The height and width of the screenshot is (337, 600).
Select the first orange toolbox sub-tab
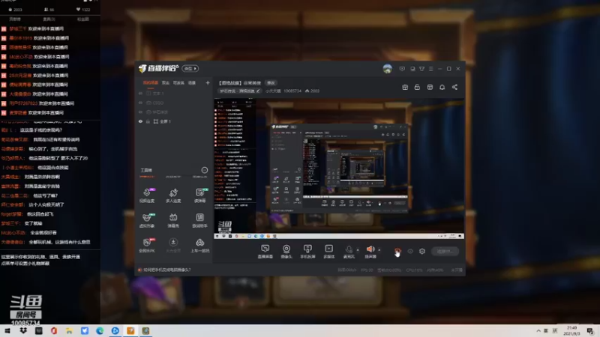click(147, 177)
